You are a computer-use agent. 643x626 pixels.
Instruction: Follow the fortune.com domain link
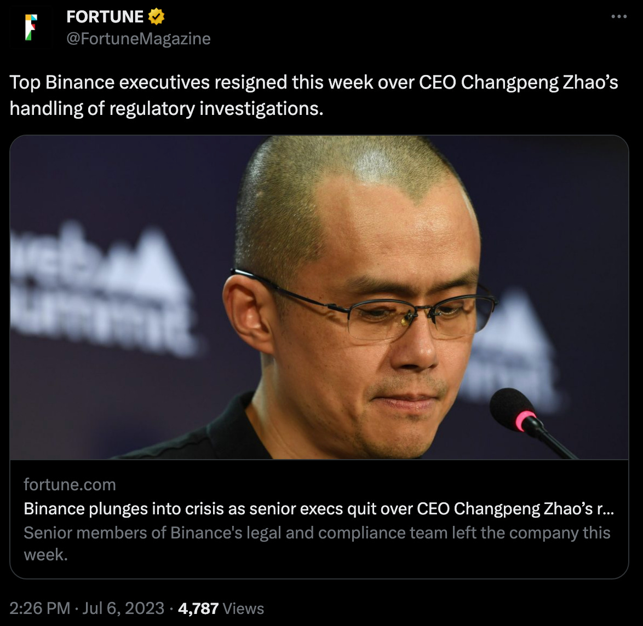[70, 485]
